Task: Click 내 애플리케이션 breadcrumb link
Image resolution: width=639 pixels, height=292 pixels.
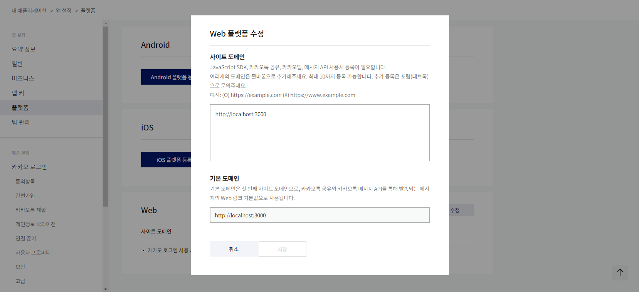Action: (x=29, y=10)
